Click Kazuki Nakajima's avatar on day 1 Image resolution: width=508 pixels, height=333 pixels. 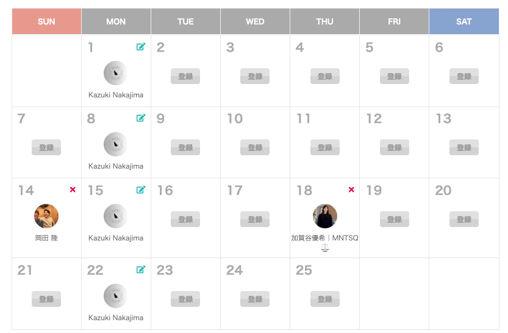click(x=116, y=73)
